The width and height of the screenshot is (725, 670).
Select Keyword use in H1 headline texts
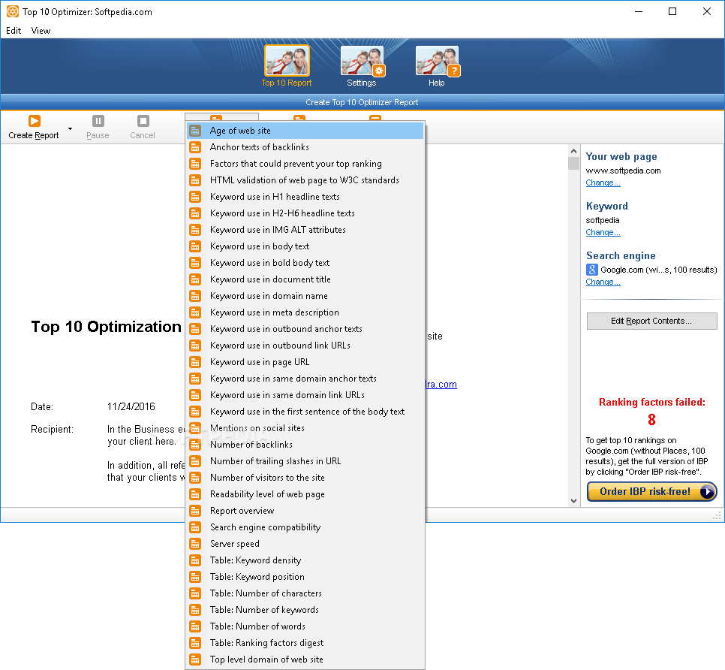coord(305,197)
